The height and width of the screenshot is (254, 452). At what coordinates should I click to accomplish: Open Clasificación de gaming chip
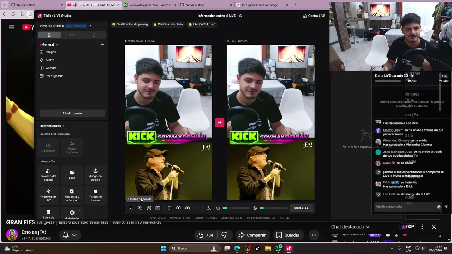tap(130, 24)
